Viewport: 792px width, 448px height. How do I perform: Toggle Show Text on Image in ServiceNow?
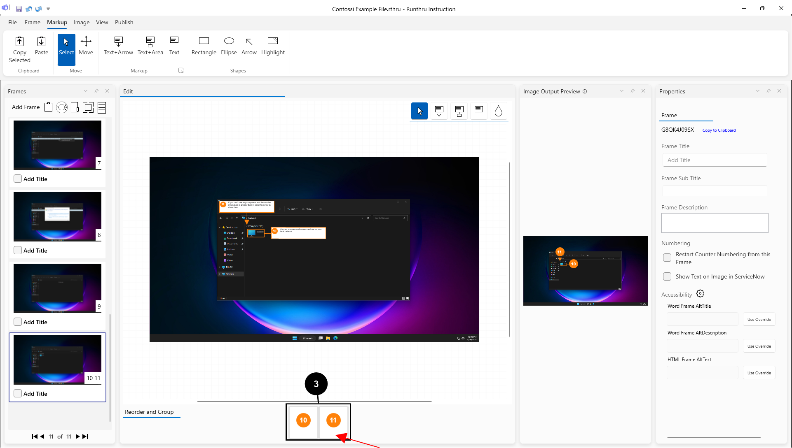coord(667,276)
